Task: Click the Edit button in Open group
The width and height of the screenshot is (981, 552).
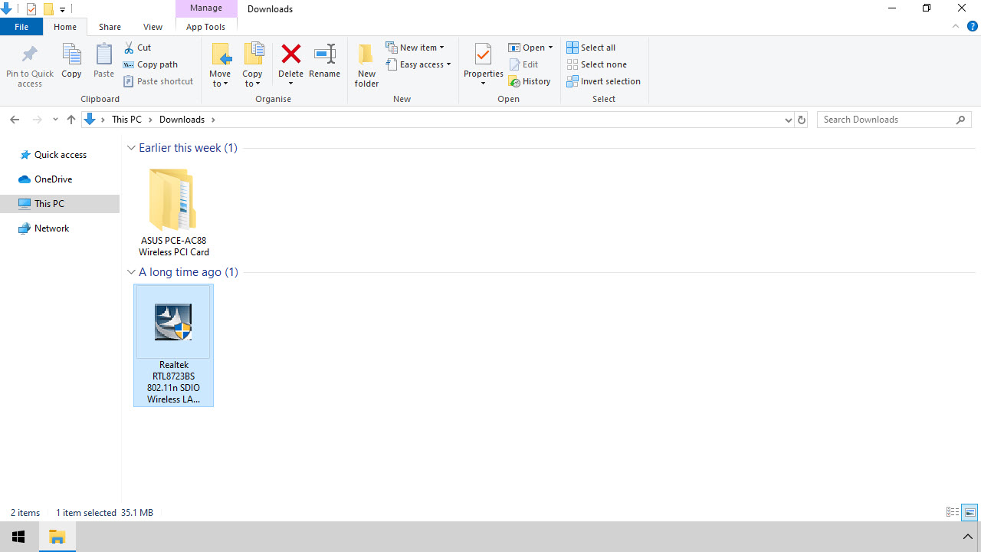Action: coord(524,64)
